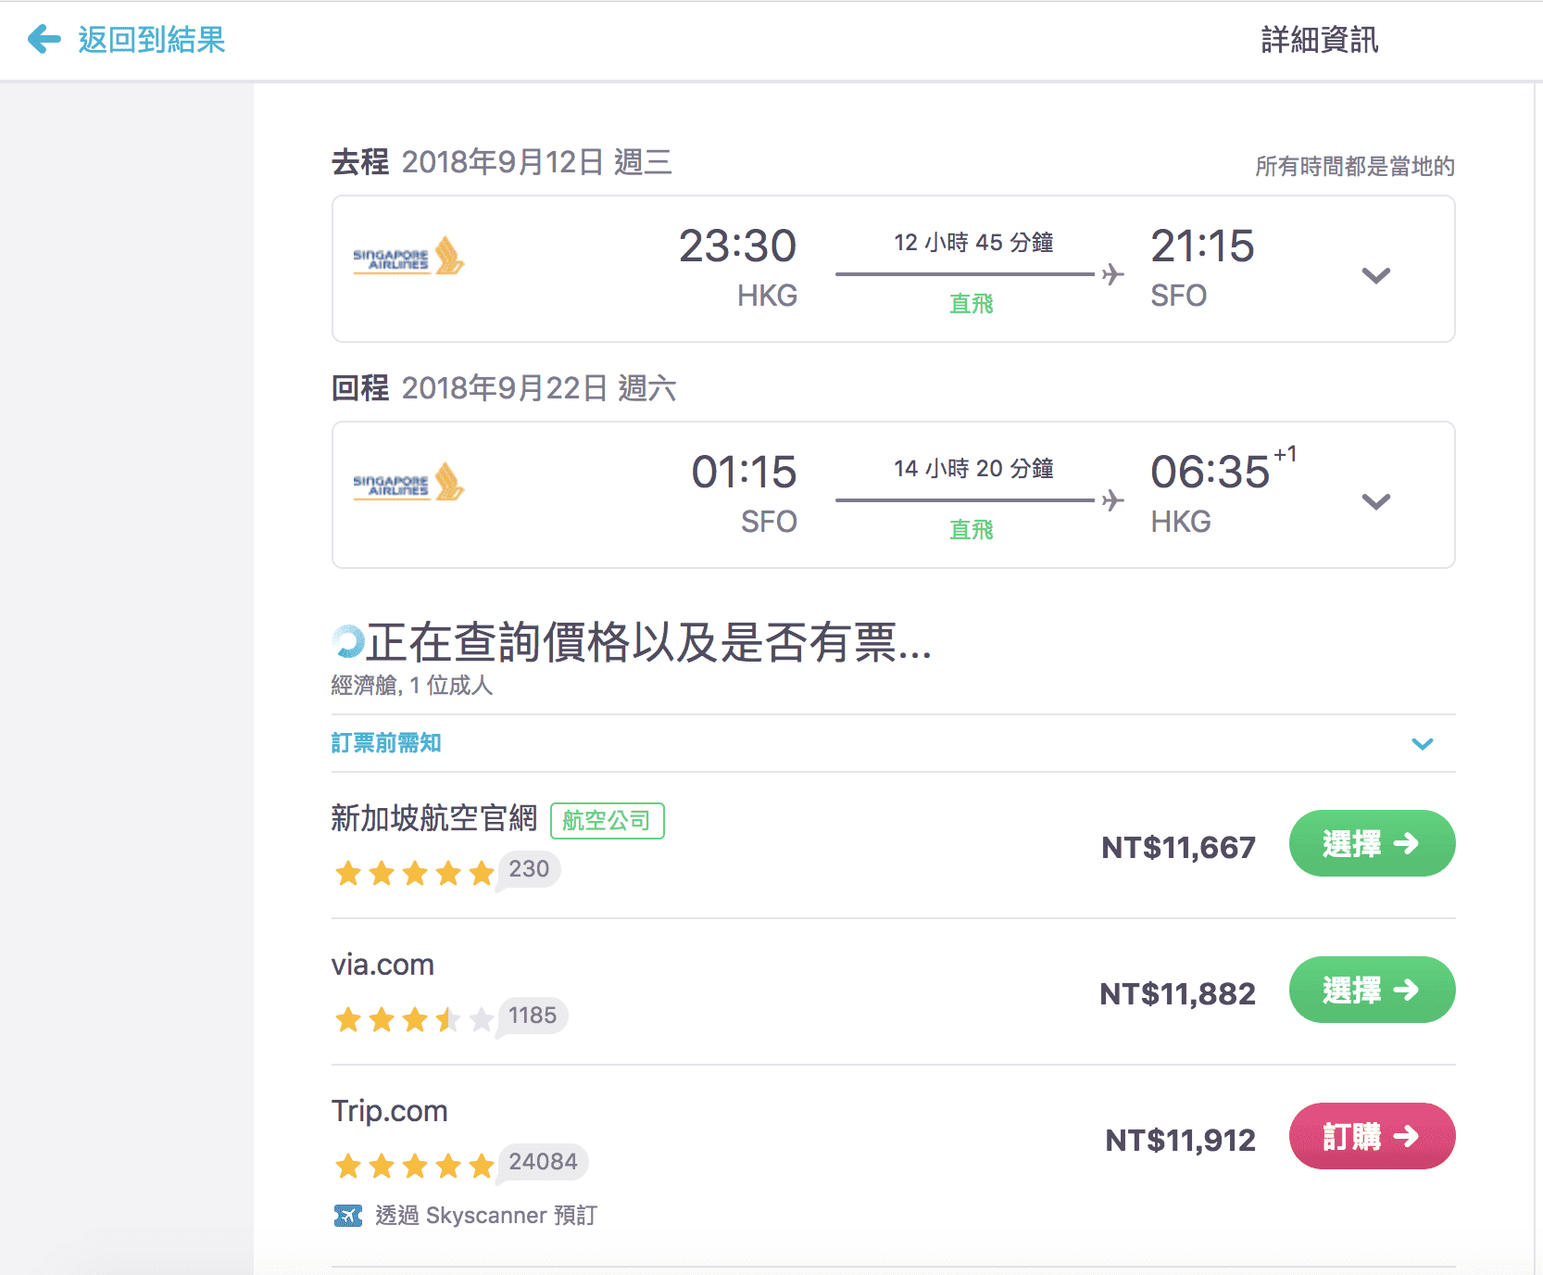Click outbound plane icon on flight line
The width and height of the screenshot is (1543, 1275).
1113,274
